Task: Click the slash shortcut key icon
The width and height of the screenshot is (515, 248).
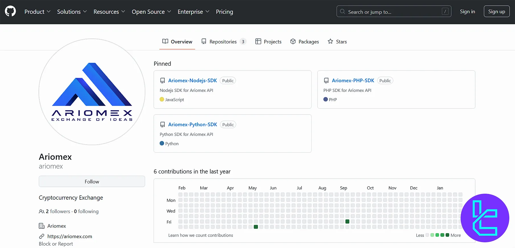Action: click(x=445, y=12)
